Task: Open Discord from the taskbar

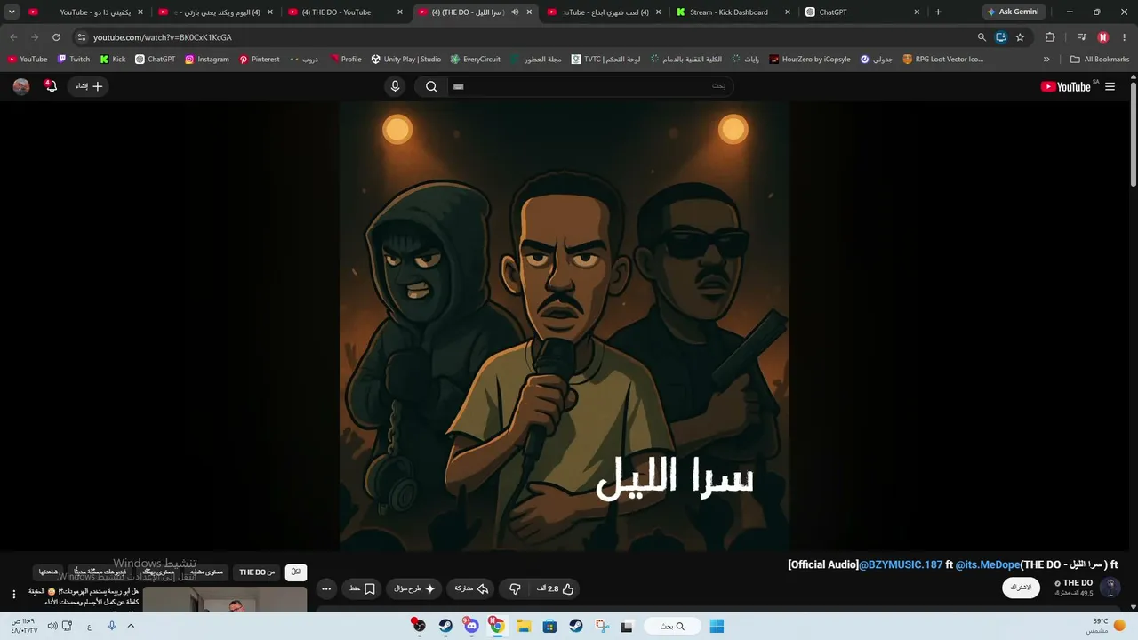Action: 471,626
